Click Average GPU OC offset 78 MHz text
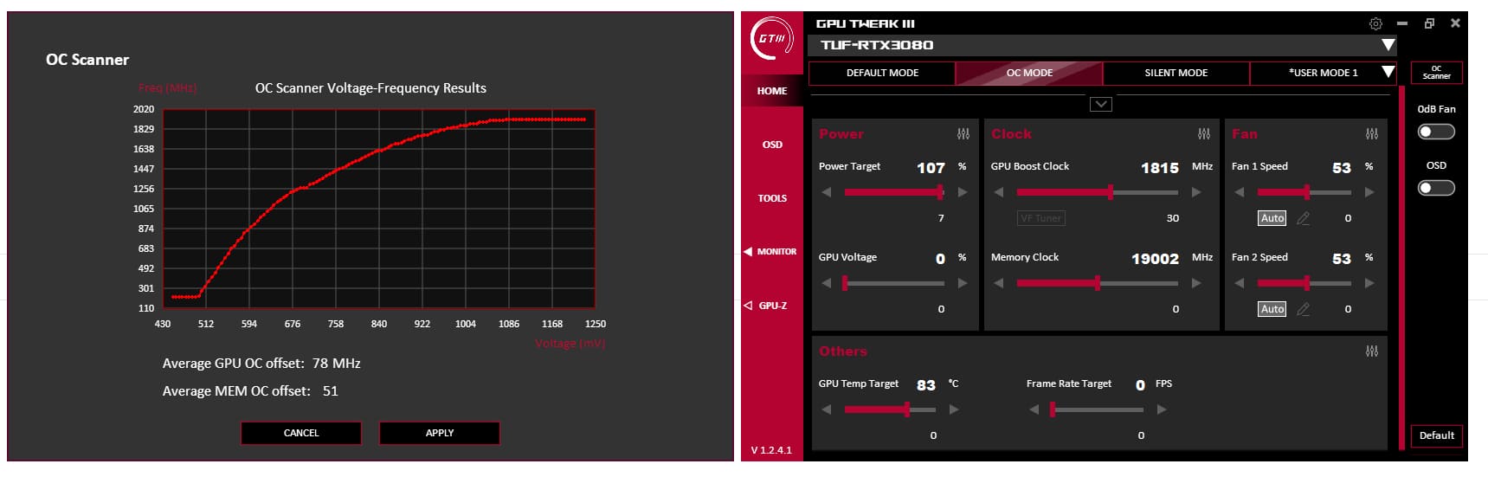 pyautogui.click(x=261, y=364)
